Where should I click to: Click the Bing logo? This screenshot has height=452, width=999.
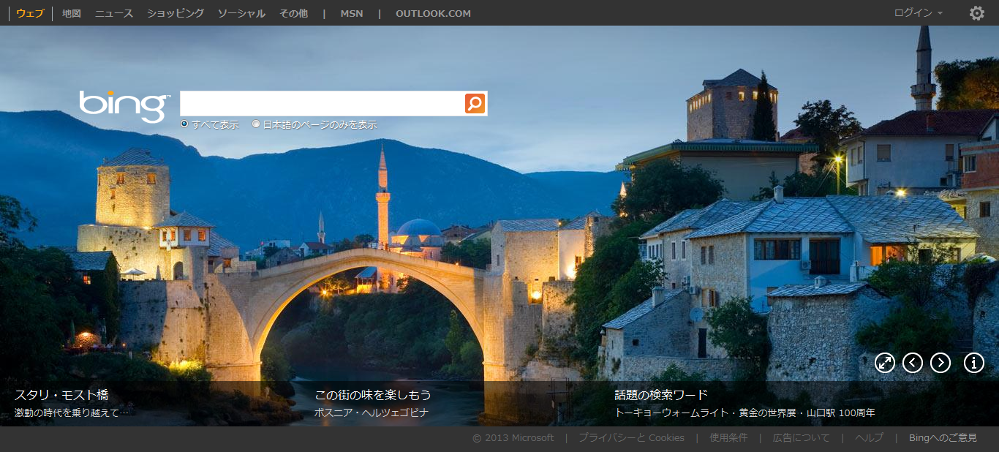[124, 105]
